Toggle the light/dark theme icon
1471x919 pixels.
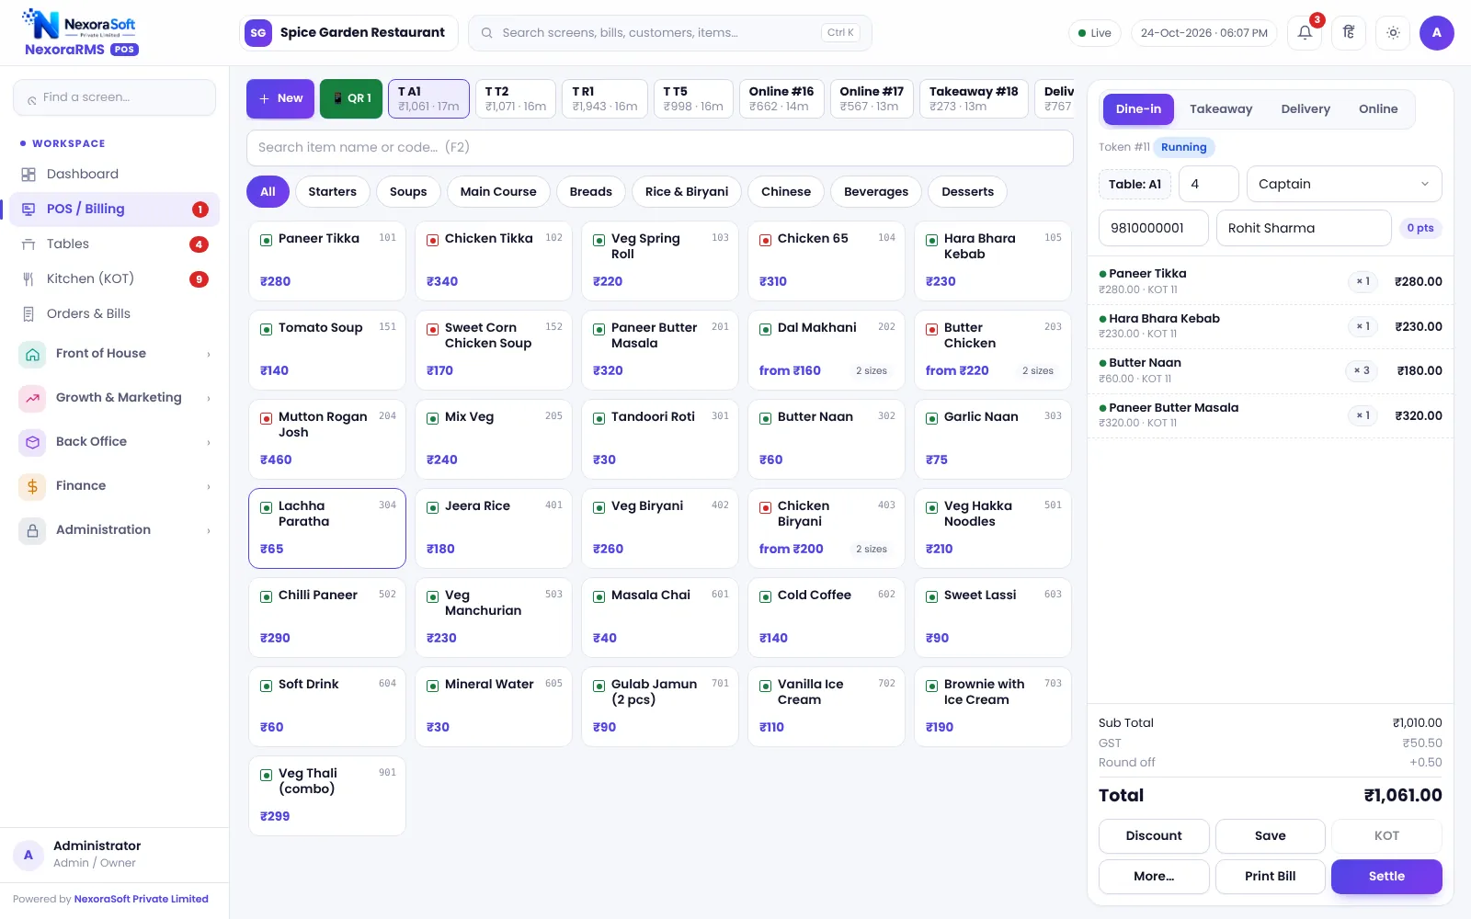tap(1393, 33)
